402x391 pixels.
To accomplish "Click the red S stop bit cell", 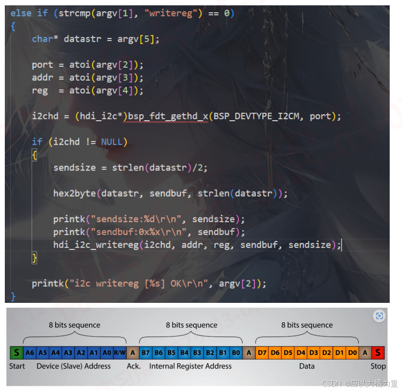I will pyautogui.click(x=378, y=353).
